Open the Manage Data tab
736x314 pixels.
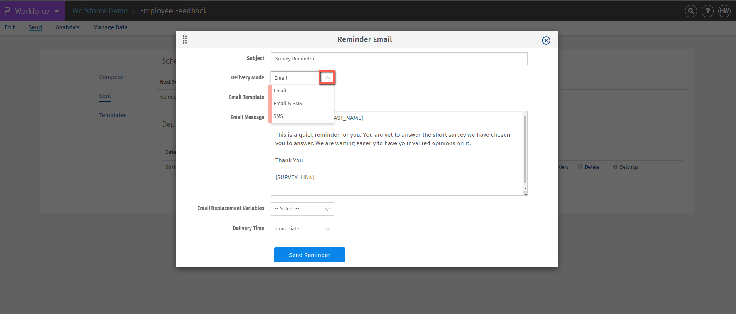pyautogui.click(x=110, y=27)
